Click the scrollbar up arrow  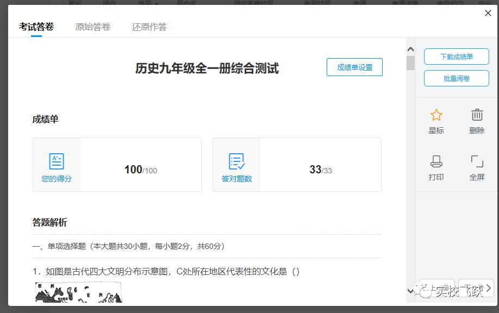[411, 48]
